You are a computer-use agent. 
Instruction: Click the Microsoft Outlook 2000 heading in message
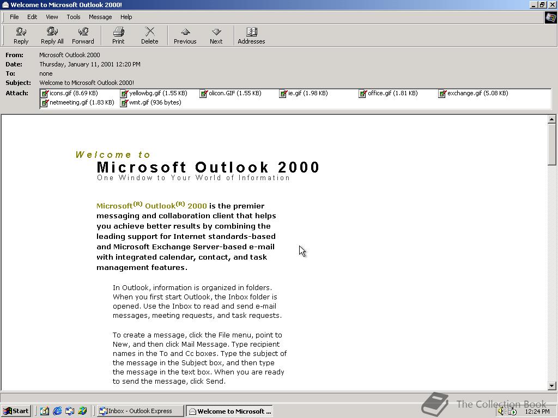click(208, 167)
